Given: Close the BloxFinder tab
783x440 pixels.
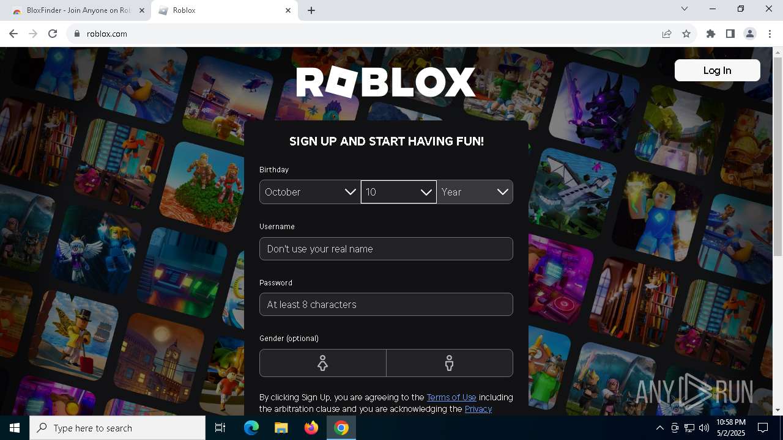Looking at the screenshot, I should (141, 10).
